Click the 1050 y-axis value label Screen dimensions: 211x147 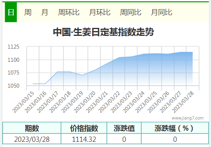tap(14, 86)
